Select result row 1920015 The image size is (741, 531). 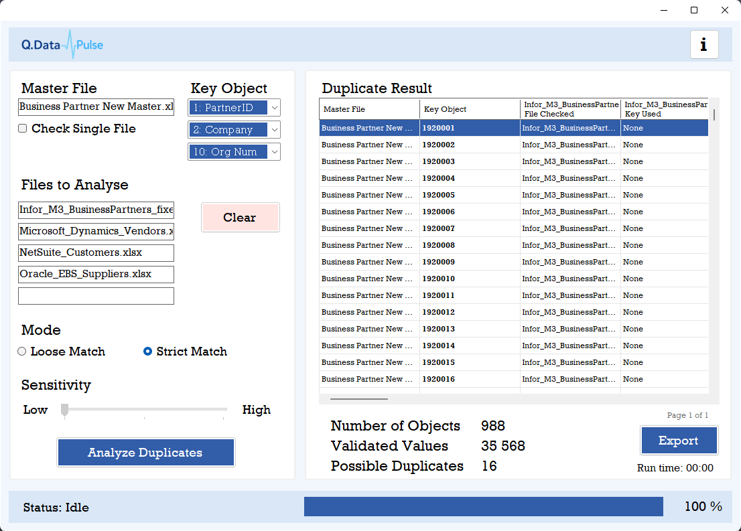(x=514, y=363)
